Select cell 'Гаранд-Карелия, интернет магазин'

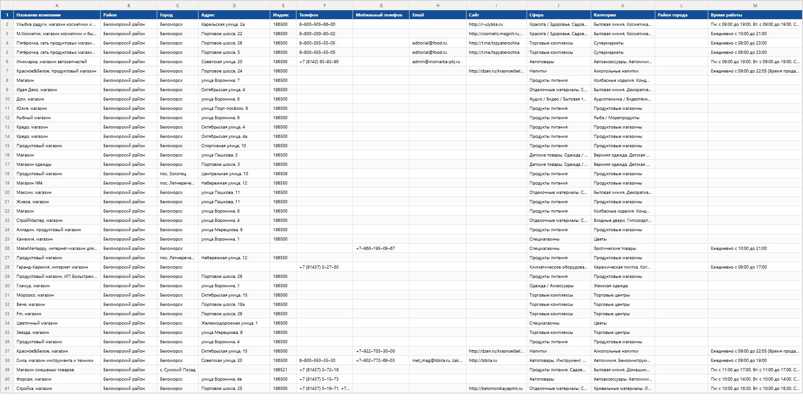[57, 267]
